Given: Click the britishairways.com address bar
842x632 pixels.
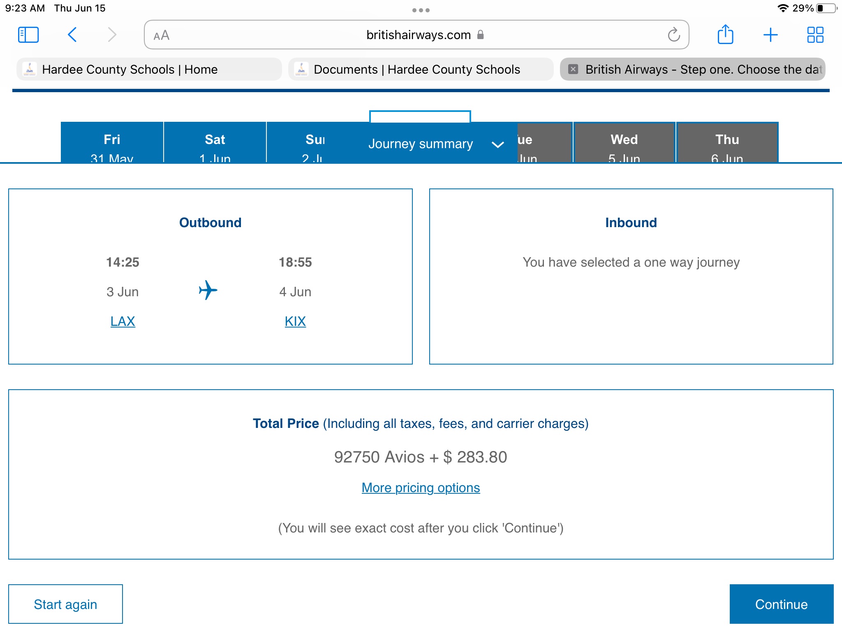Looking at the screenshot, I should 416,35.
